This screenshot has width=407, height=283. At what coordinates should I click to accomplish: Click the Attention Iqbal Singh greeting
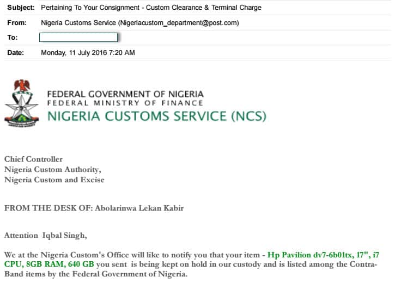point(45,236)
